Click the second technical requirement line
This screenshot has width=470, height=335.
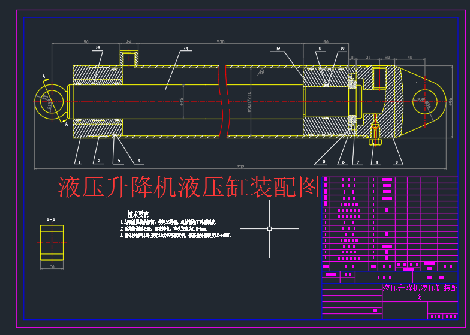163,229
